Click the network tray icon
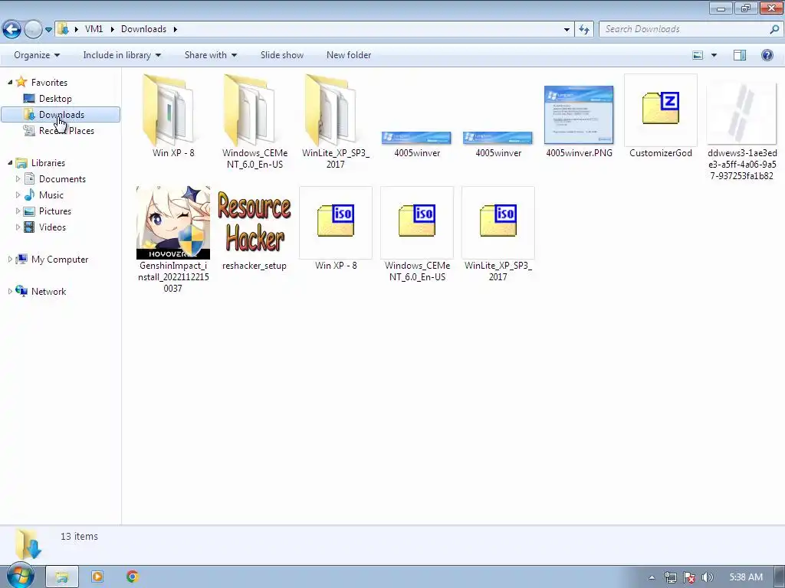This screenshot has width=785, height=588. [x=670, y=577]
